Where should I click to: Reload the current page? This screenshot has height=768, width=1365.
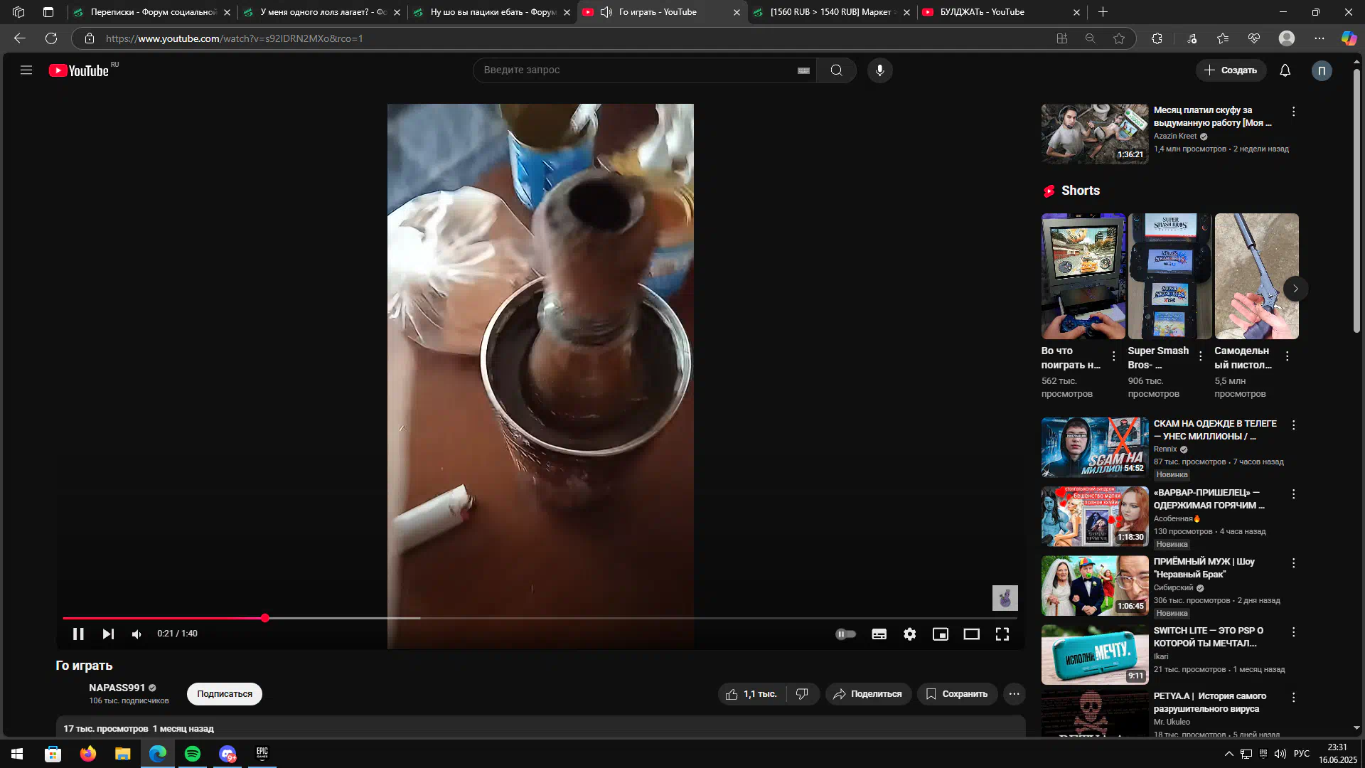pyautogui.click(x=51, y=38)
